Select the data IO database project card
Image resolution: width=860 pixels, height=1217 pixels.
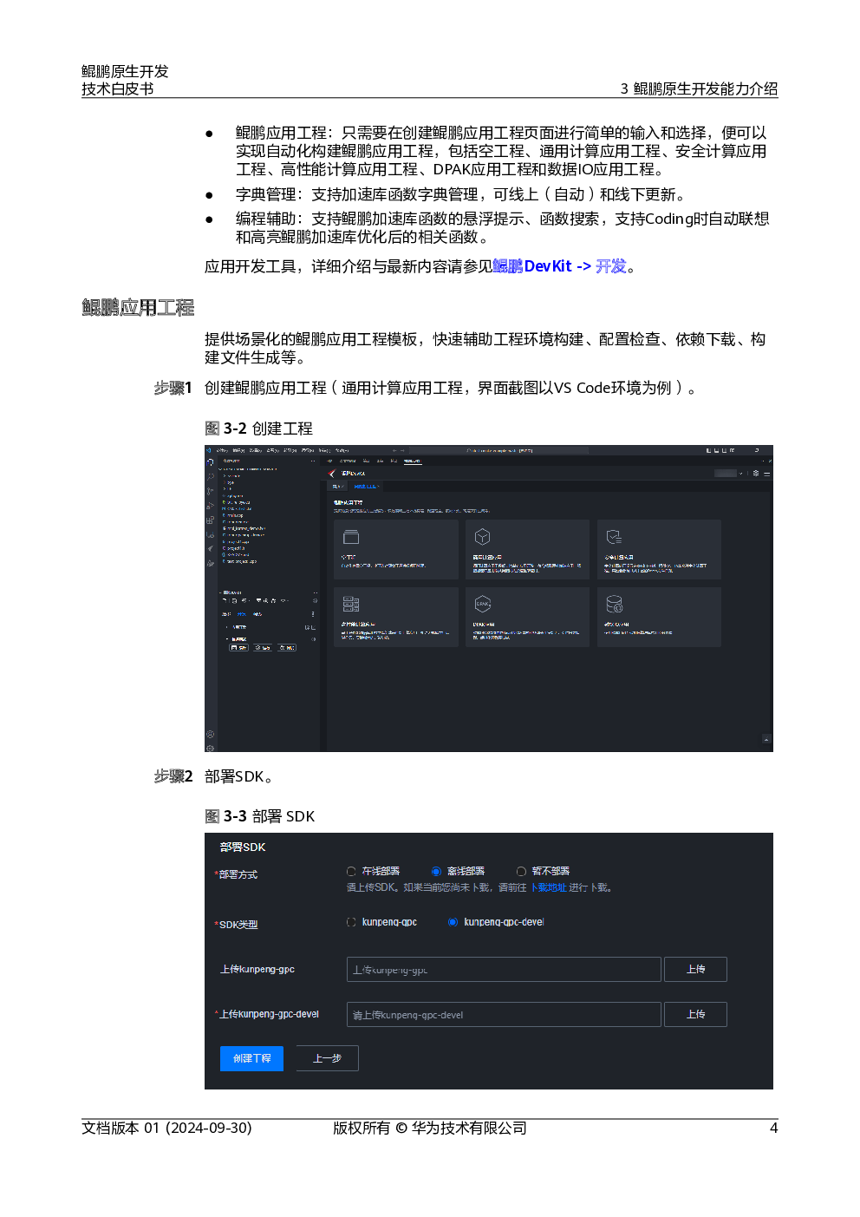[659, 617]
